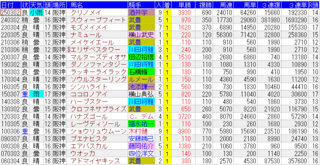Click 重 track condition in 100306 row

click(25, 131)
